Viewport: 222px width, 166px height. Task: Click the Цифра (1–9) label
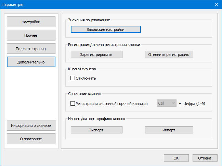point(194,103)
